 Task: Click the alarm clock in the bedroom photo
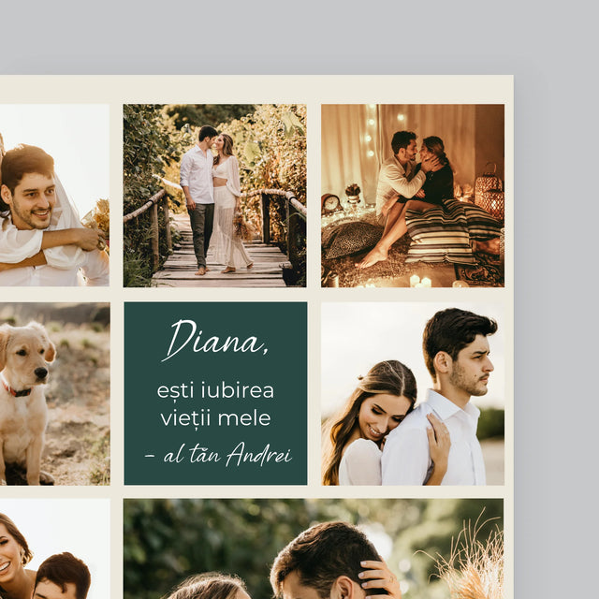[331, 204]
